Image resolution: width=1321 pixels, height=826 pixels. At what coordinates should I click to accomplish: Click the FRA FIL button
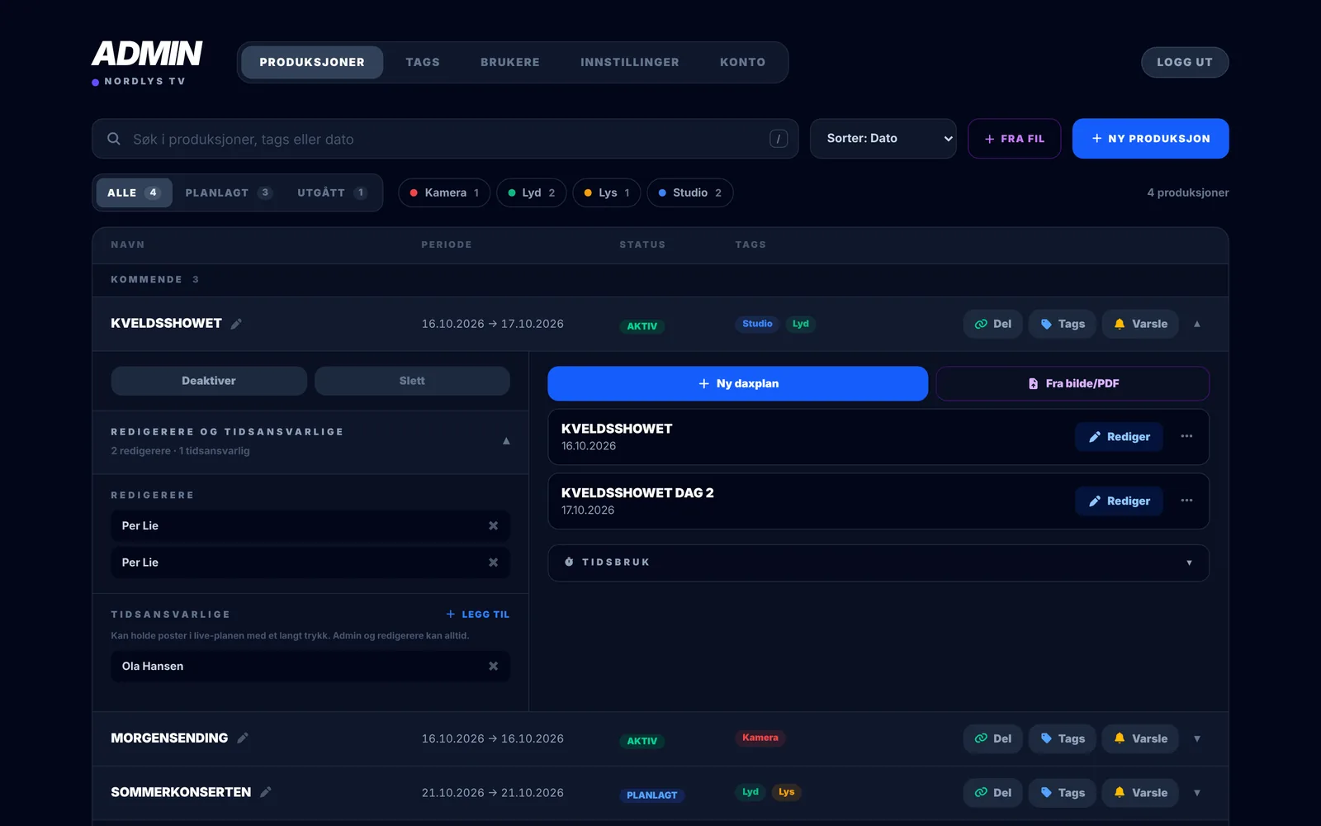click(1015, 139)
